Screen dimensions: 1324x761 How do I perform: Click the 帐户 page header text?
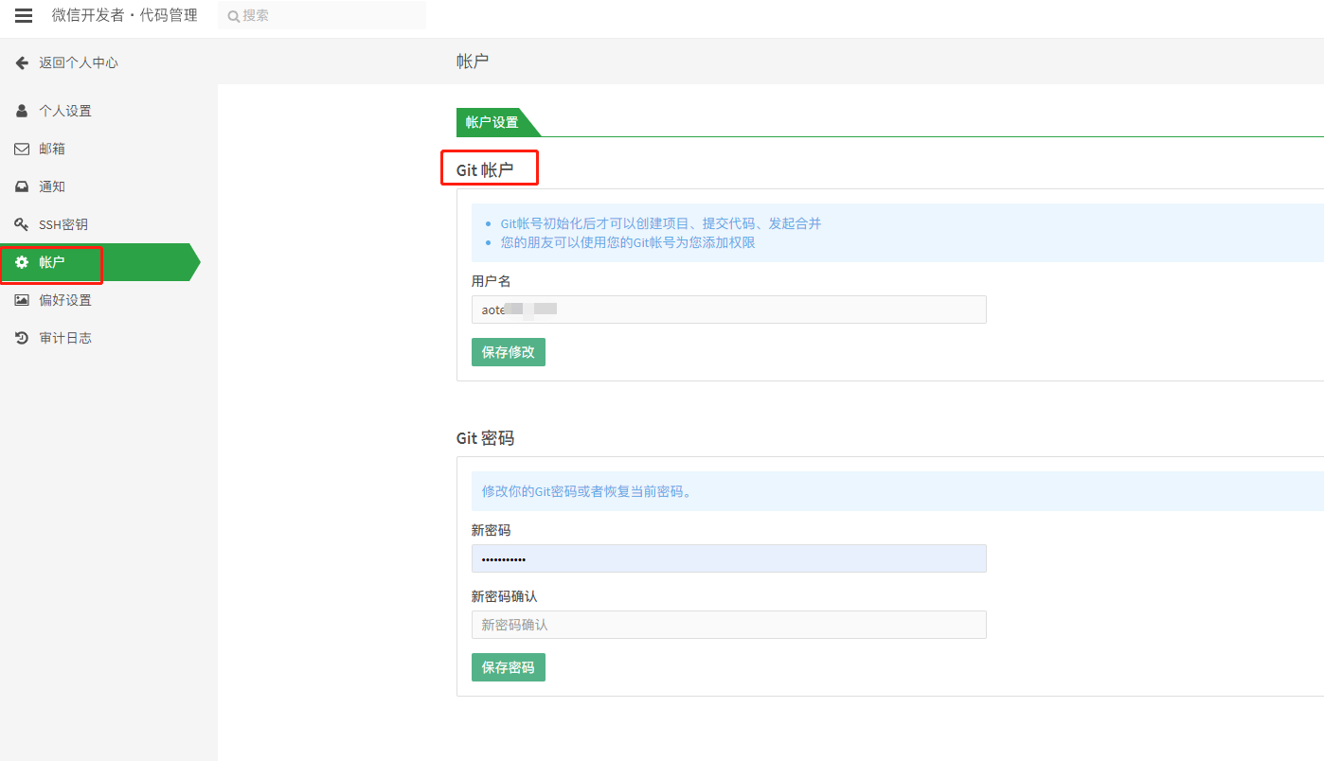(x=473, y=62)
